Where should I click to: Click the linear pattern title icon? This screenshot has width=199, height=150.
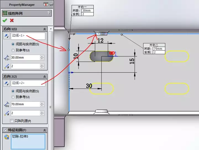5,13
